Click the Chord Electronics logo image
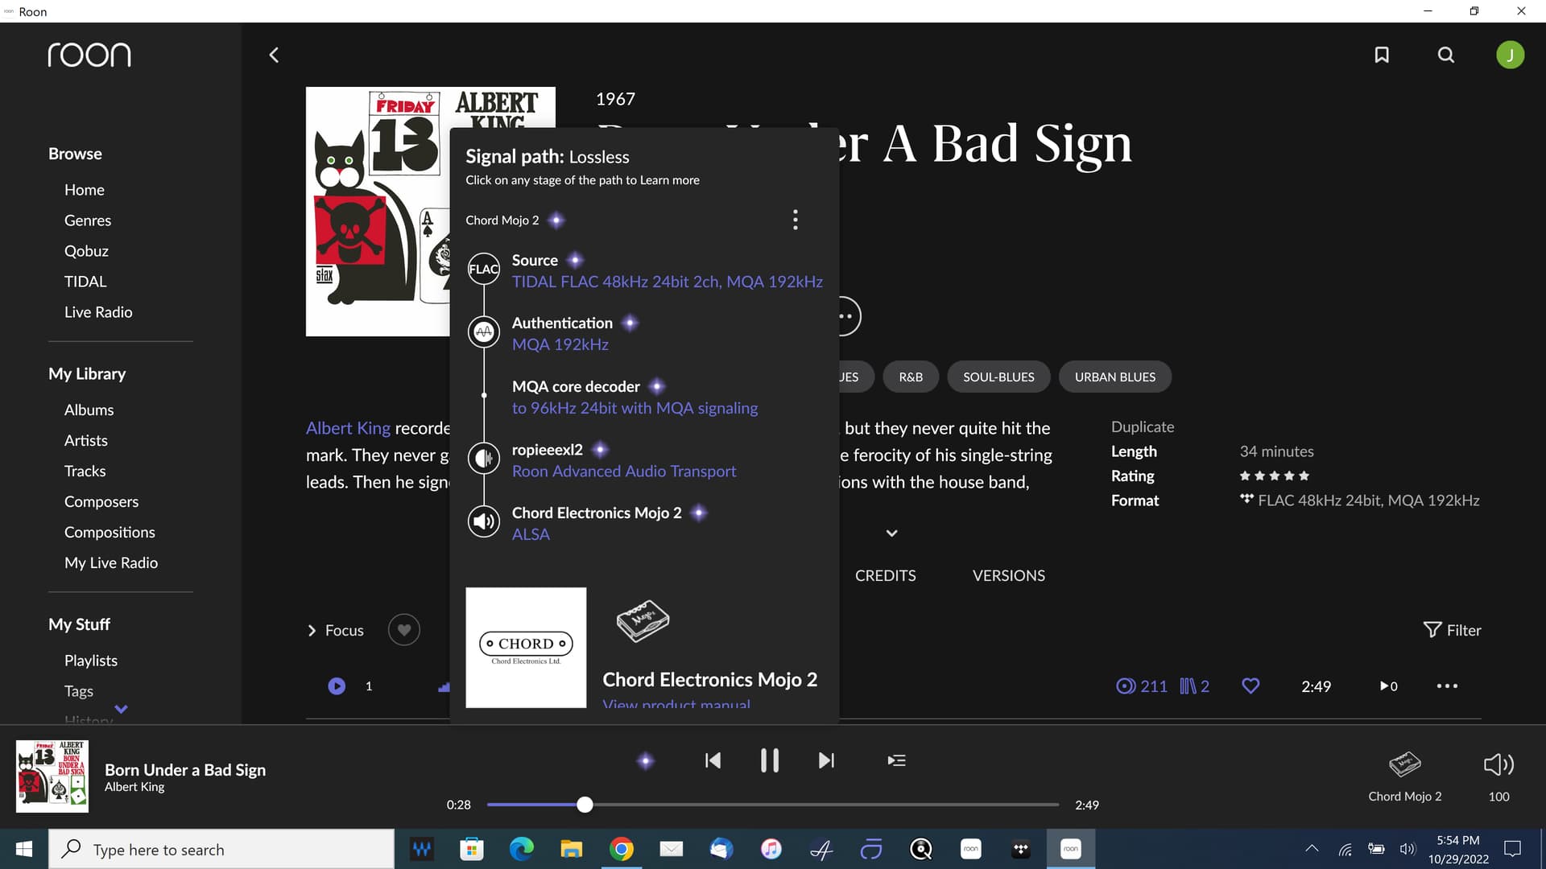 [x=526, y=648]
